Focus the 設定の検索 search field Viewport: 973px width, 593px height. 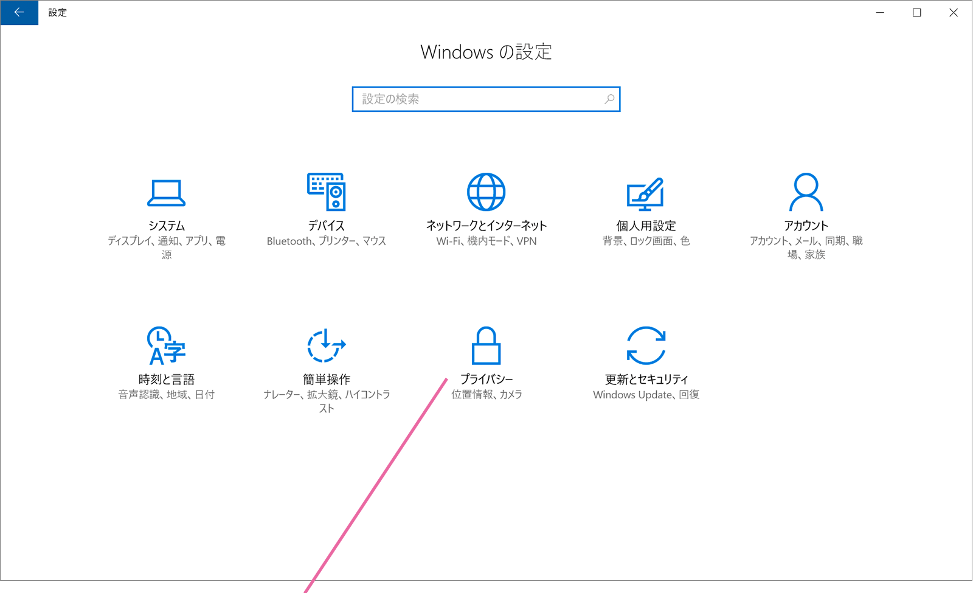(x=486, y=99)
